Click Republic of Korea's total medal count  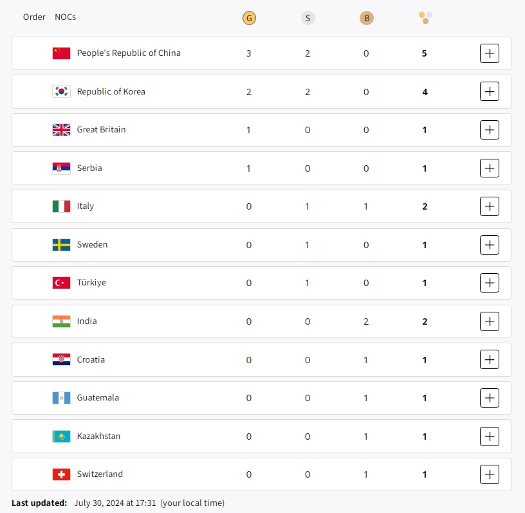pyautogui.click(x=425, y=92)
